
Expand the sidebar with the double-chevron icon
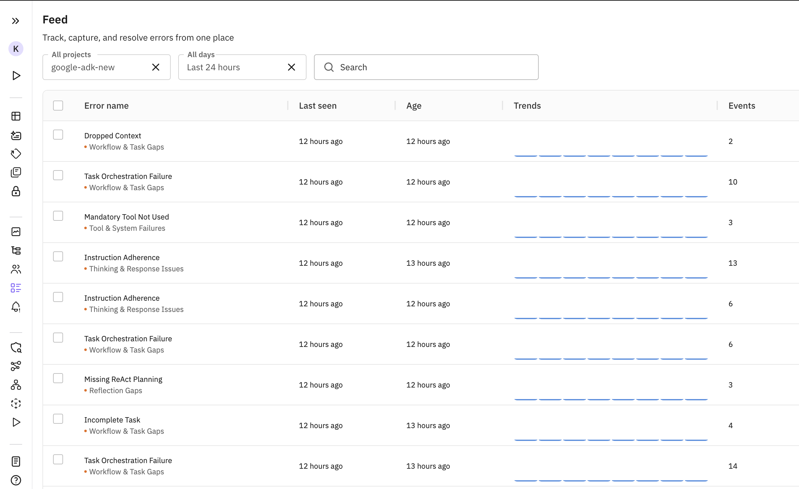pos(16,21)
